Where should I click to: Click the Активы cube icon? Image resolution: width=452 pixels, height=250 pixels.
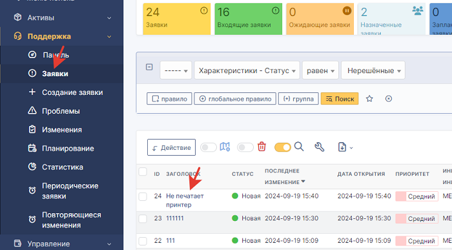point(17,17)
